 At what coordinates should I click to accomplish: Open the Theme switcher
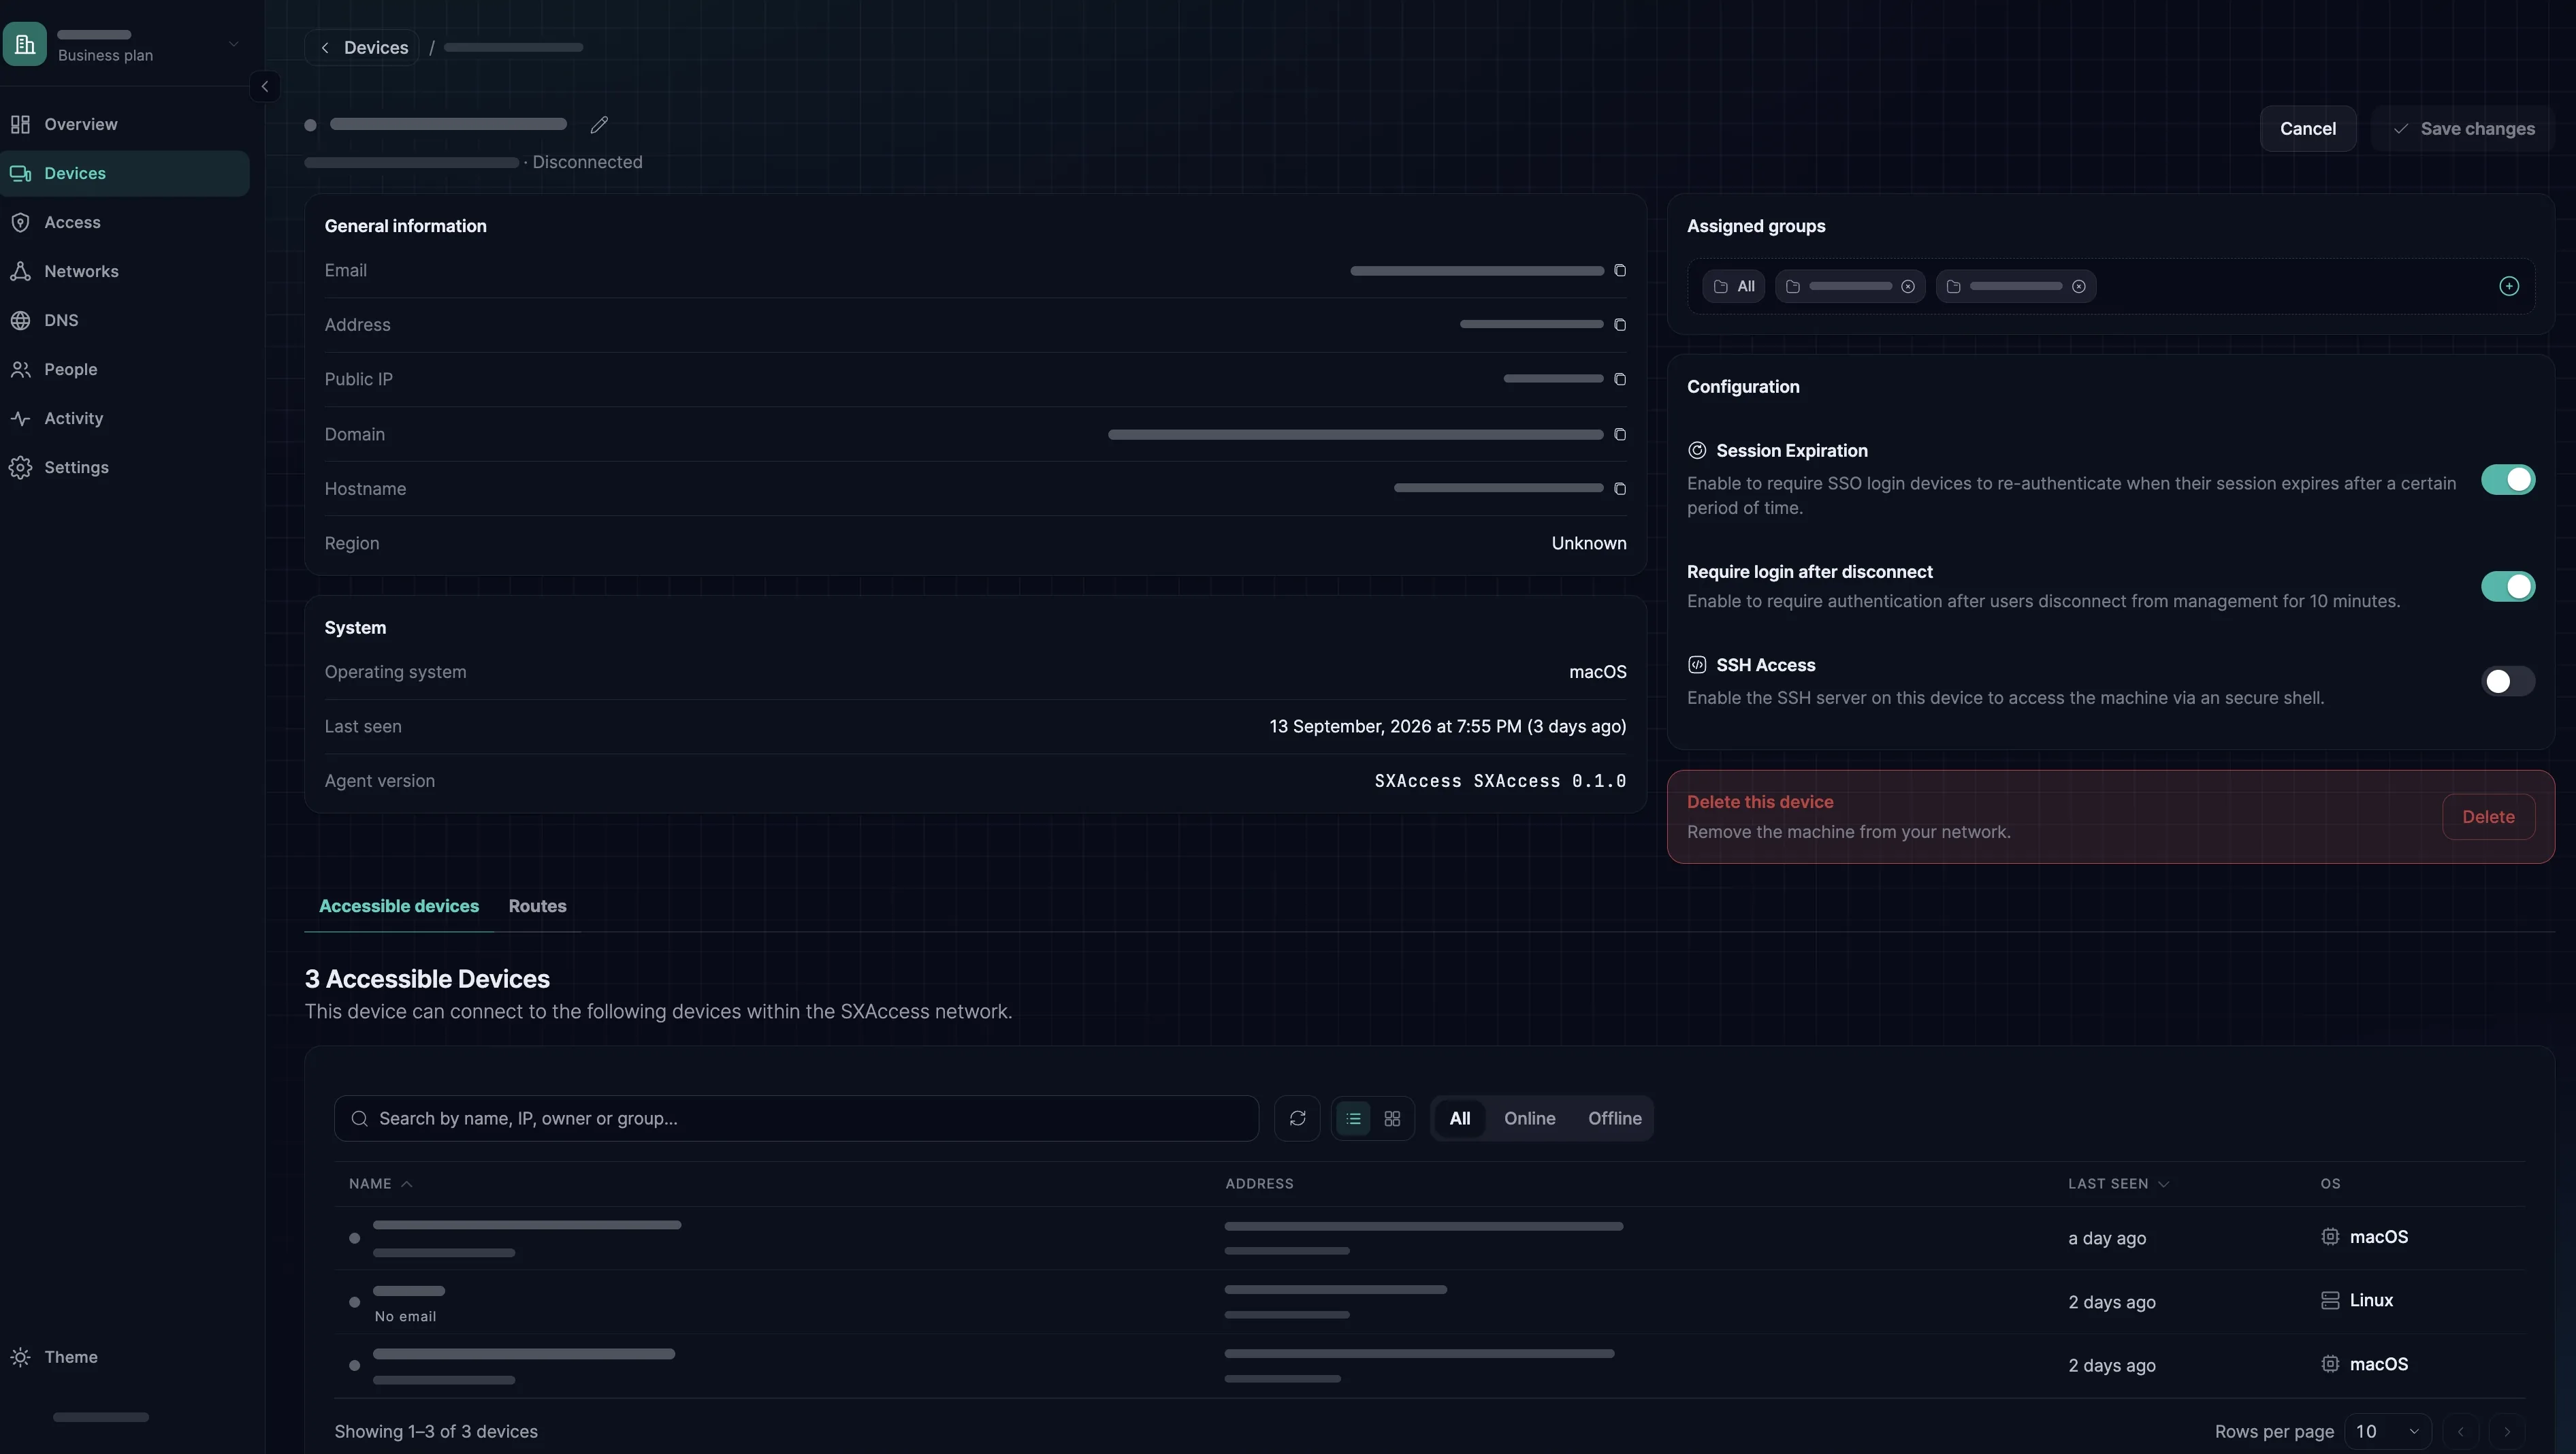tap(124, 1357)
